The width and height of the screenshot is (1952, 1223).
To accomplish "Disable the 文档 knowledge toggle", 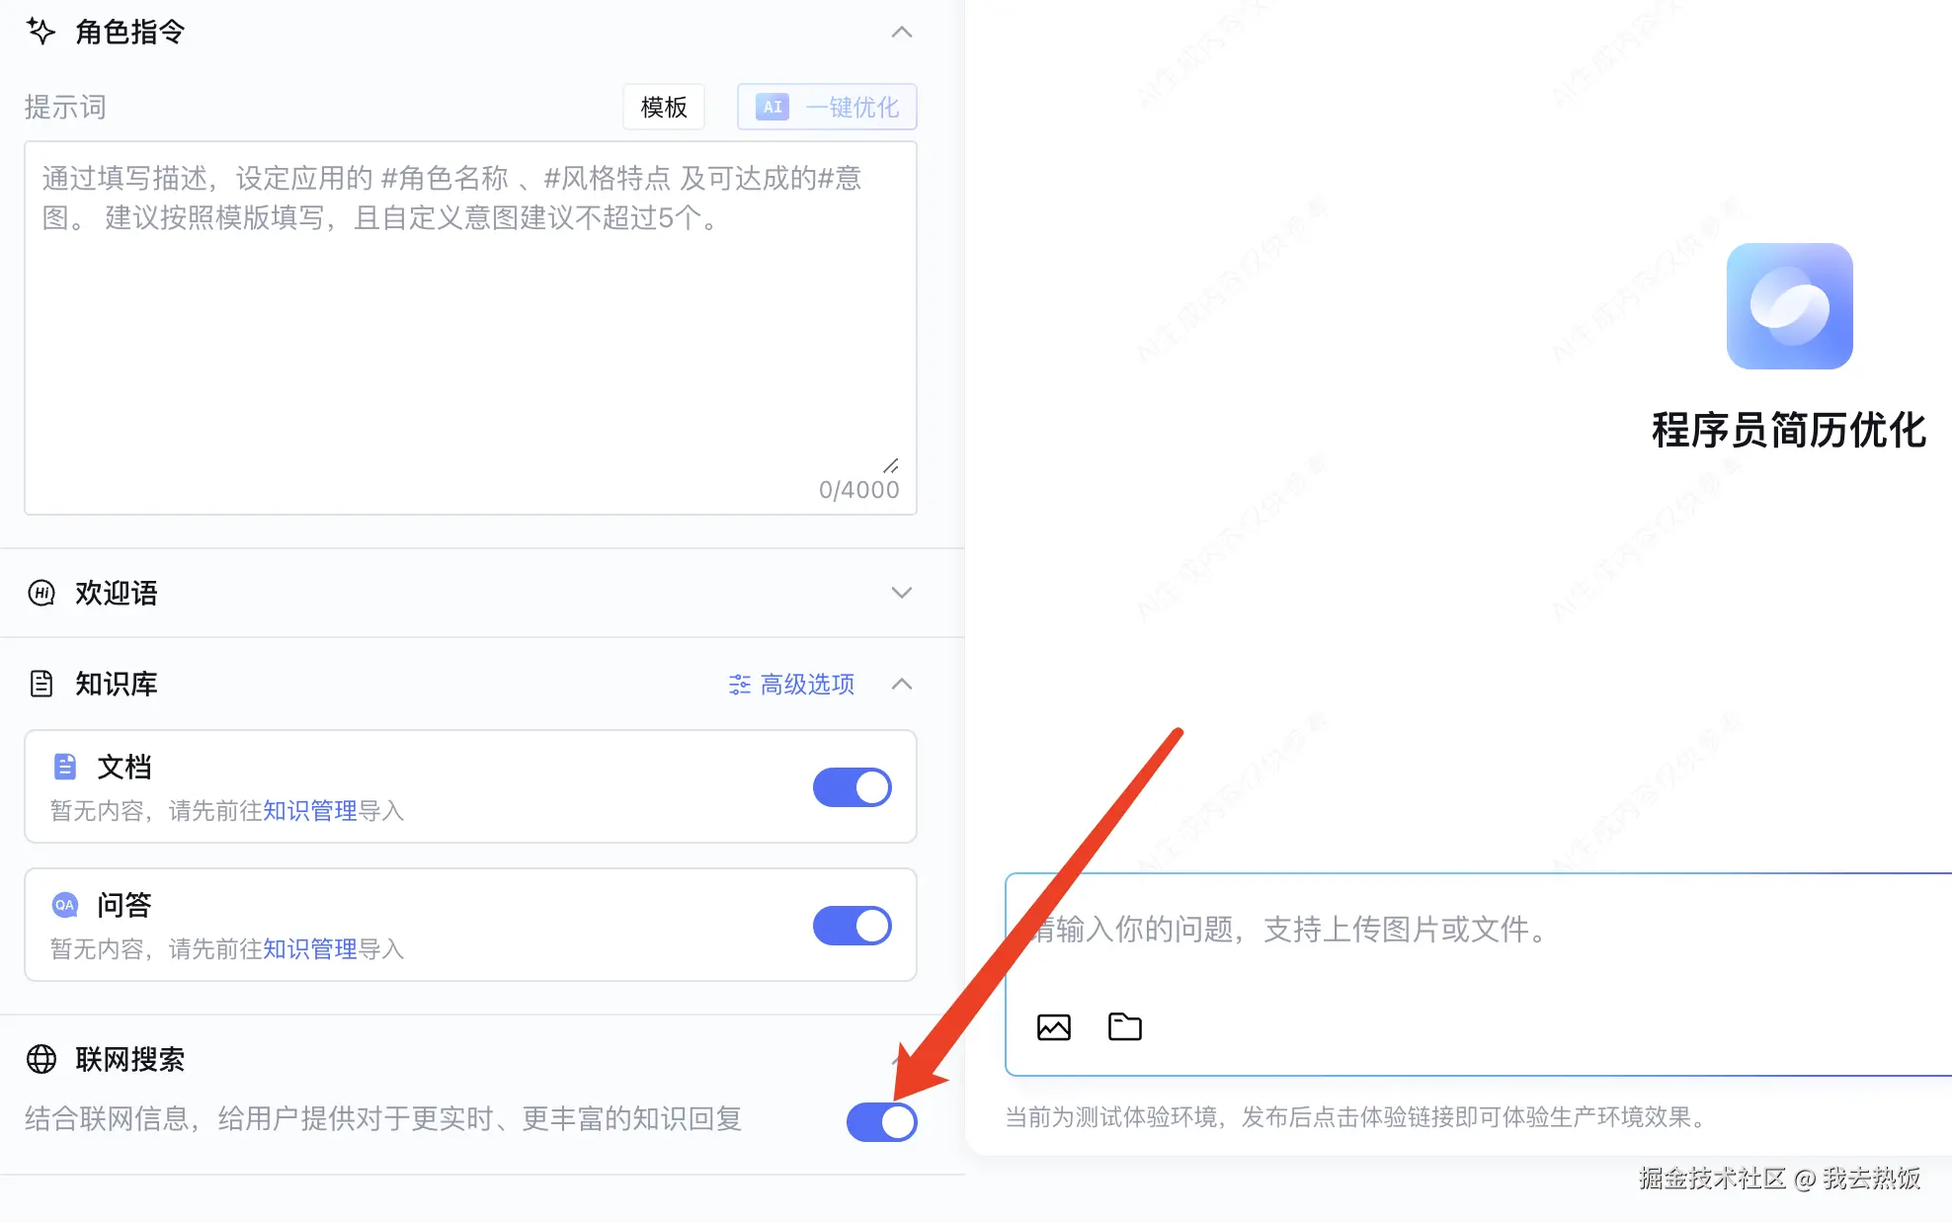I will 852,787.
